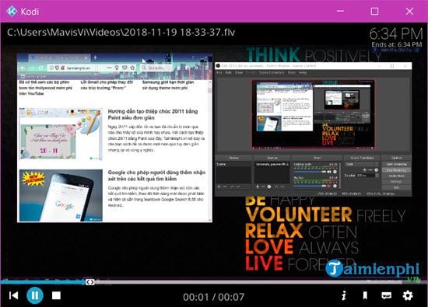428x307 pixels.
Task: Click the 'Ends at: 6:34 PM' label
Action: pyautogui.click(x=397, y=44)
